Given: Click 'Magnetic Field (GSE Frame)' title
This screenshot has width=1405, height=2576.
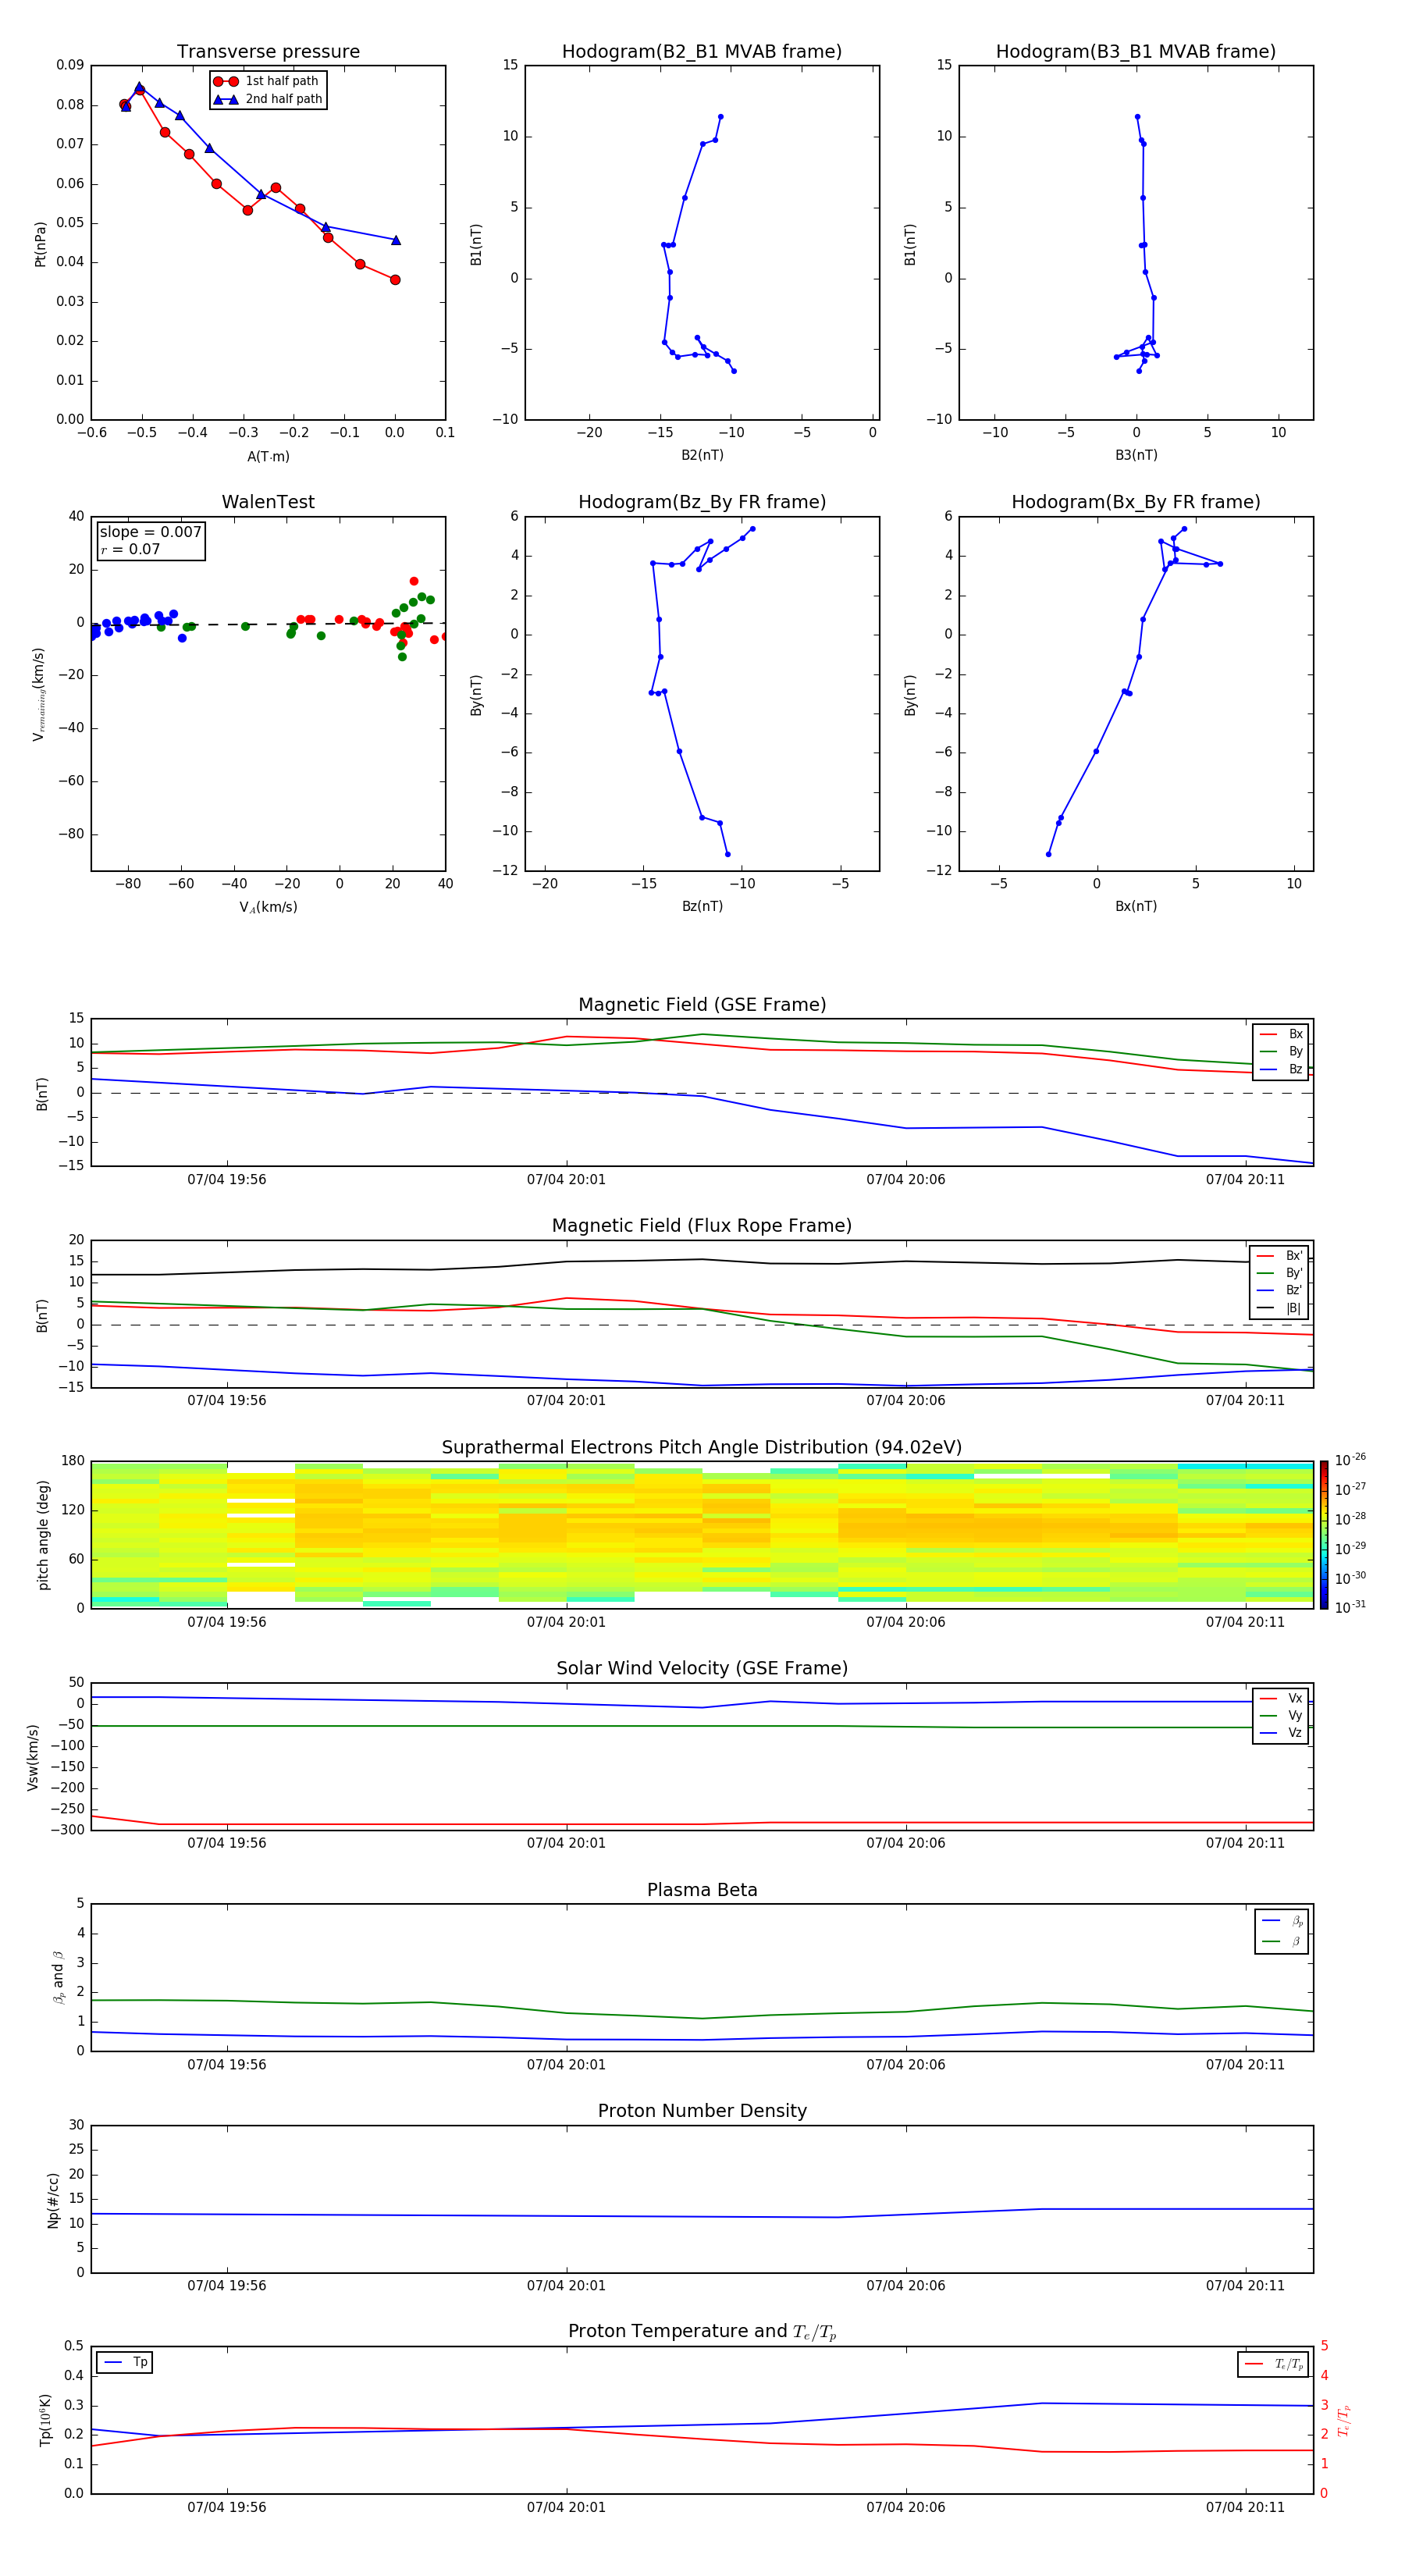Looking at the screenshot, I should point(702,1005).
